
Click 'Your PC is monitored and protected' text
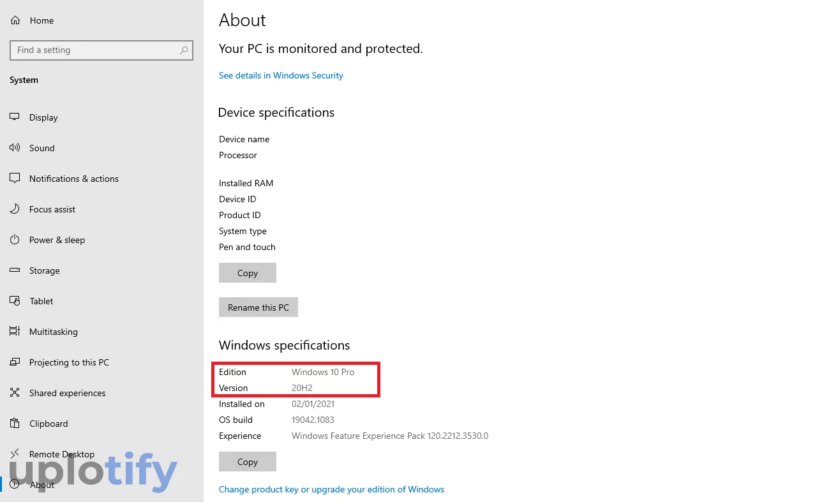point(321,48)
